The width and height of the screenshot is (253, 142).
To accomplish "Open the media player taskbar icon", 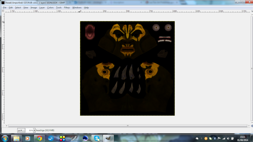I will click(x=28, y=139).
